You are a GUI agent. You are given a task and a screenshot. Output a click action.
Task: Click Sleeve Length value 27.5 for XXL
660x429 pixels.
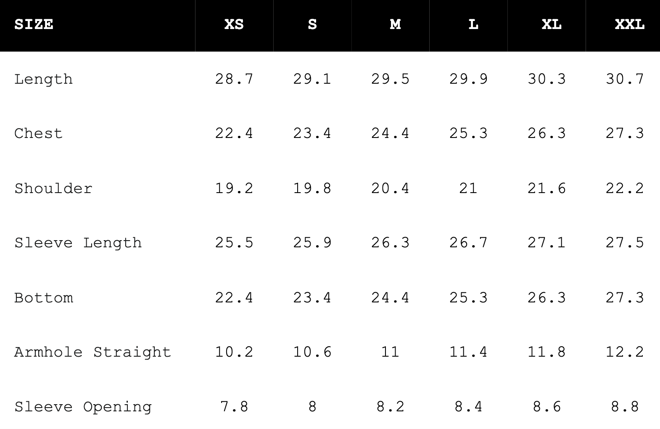(x=625, y=243)
